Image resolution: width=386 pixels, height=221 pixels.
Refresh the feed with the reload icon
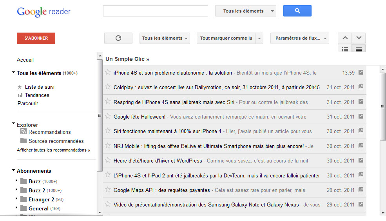tap(118, 38)
